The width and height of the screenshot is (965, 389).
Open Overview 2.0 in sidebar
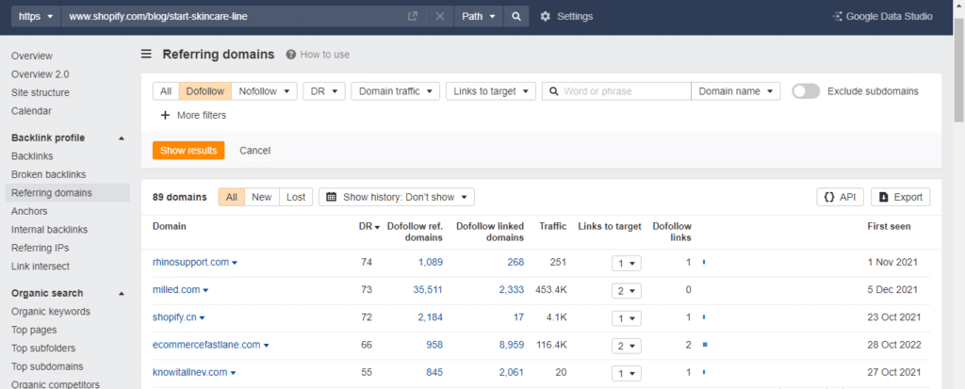tap(40, 74)
